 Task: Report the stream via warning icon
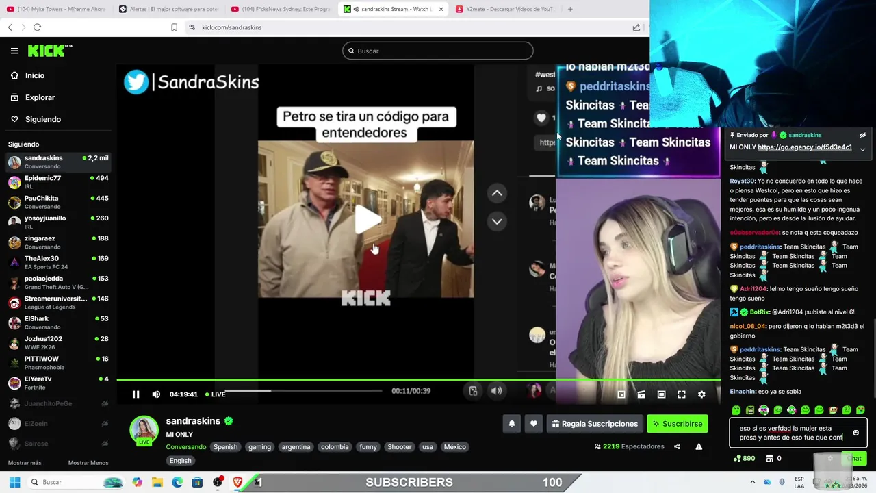click(699, 446)
